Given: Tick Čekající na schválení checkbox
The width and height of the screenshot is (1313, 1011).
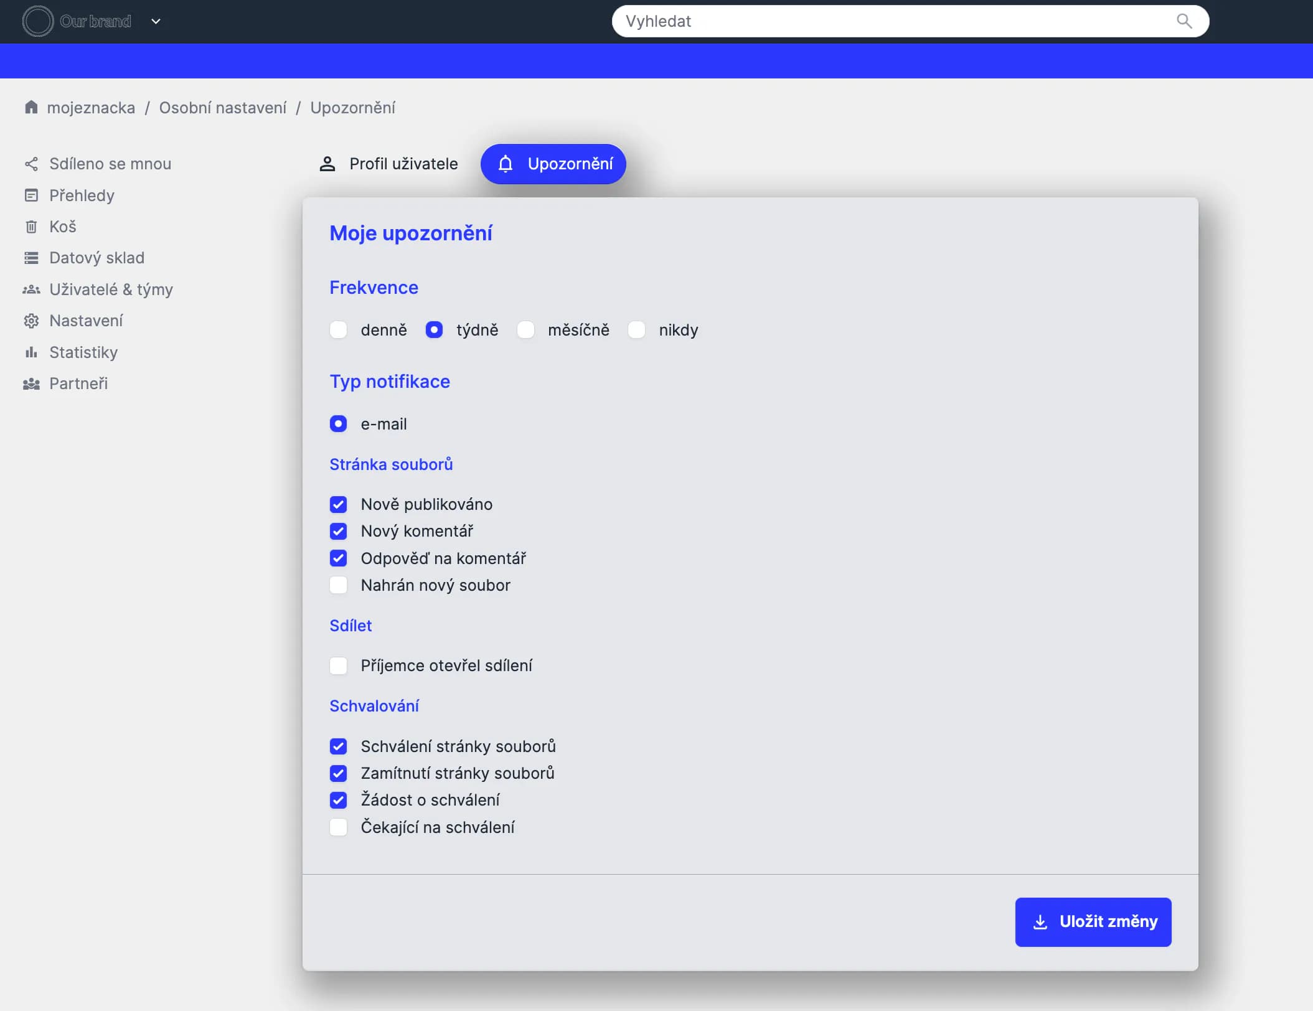Looking at the screenshot, I should pos(338,827).
